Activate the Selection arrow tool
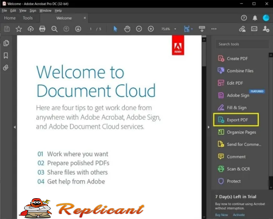273x219 pixels. coord(115,29)
